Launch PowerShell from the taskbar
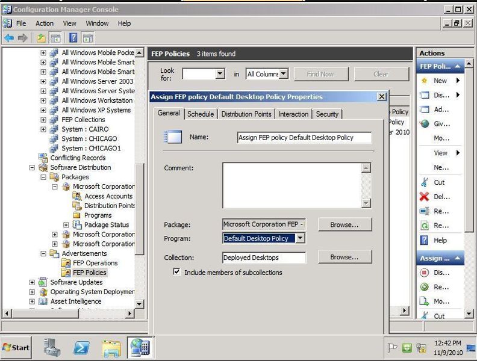 click(x=81, y=348)
